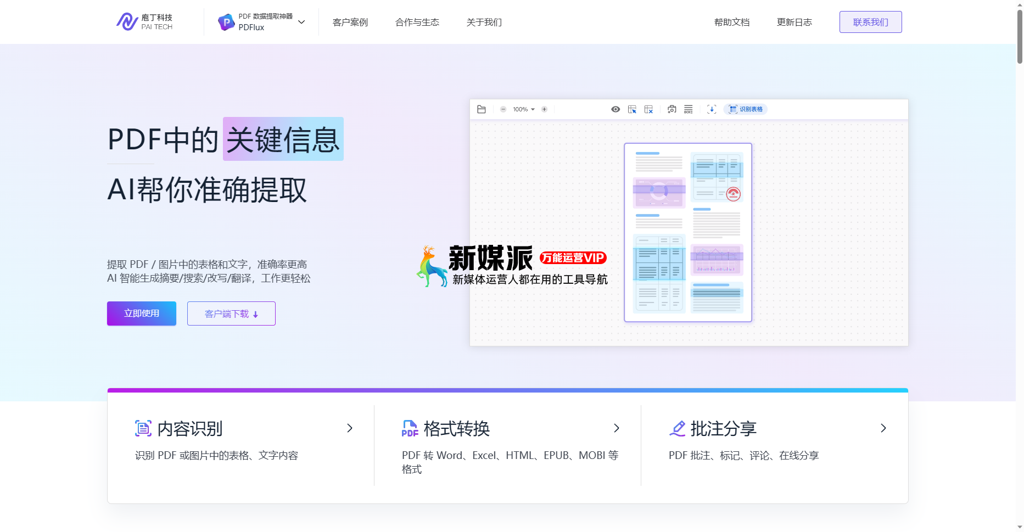Viewport: 1024px width, 532px height.
Task: Select the 格式转换 card title
Action: 457,429
